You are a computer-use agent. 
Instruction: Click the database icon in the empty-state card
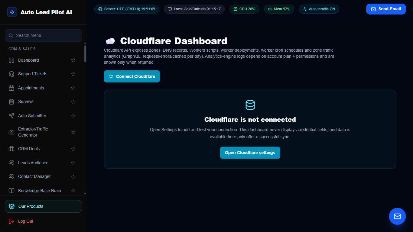coord(250,105)
